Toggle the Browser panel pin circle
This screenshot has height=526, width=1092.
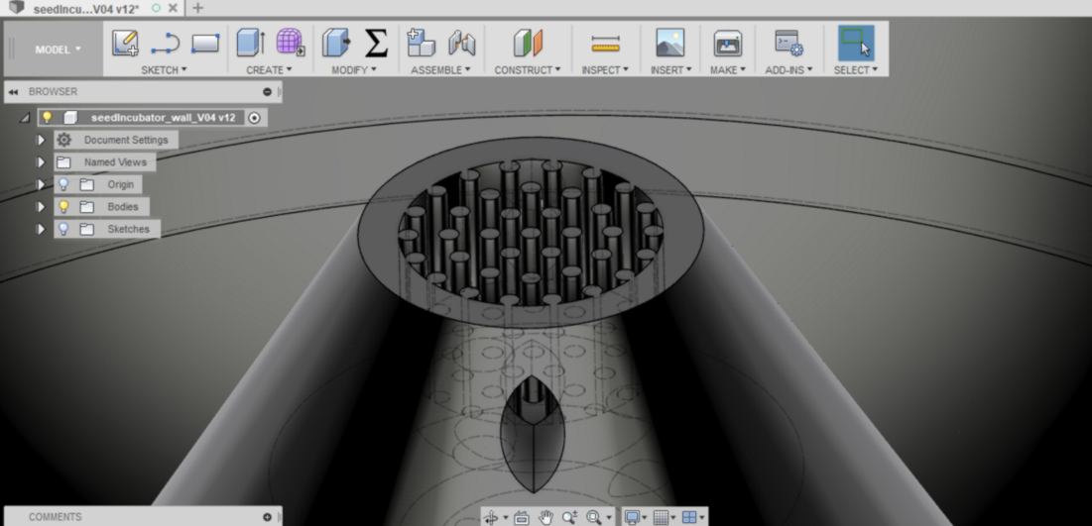point(268,92)
